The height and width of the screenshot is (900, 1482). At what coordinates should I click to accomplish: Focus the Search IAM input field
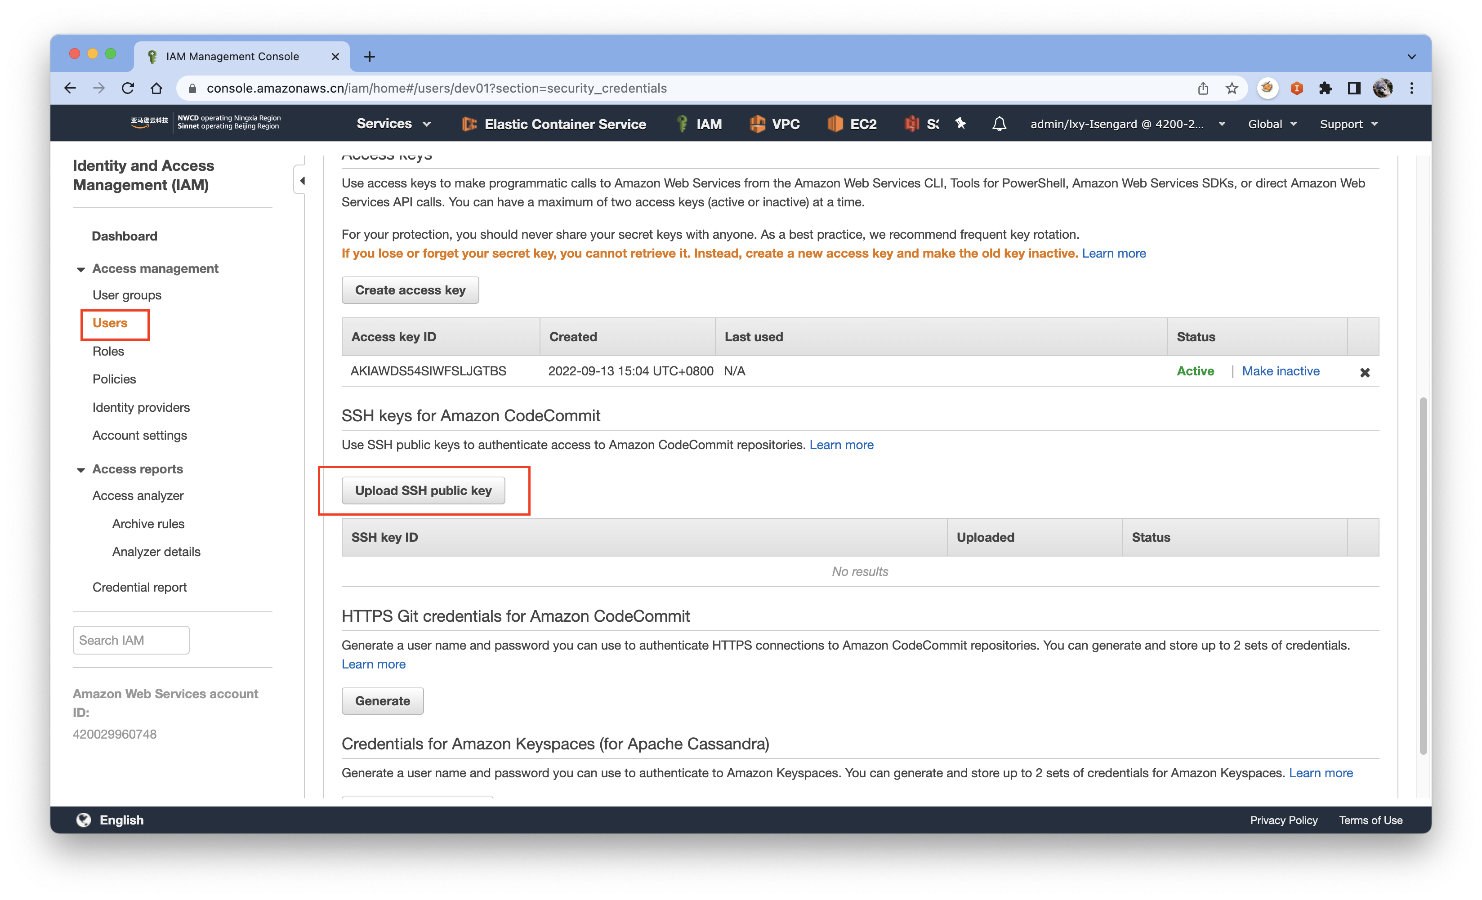pyautogui.click(x=131, y=640)
